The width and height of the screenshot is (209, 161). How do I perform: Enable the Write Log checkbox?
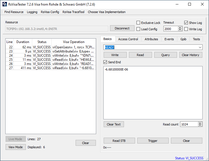[x=186, y=29]
